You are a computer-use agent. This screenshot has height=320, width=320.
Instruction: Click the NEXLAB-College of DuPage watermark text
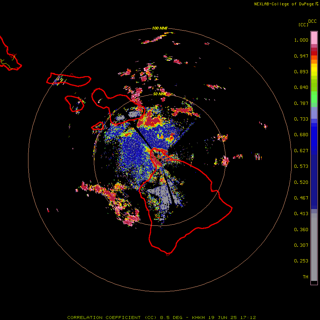pos(284,4)
